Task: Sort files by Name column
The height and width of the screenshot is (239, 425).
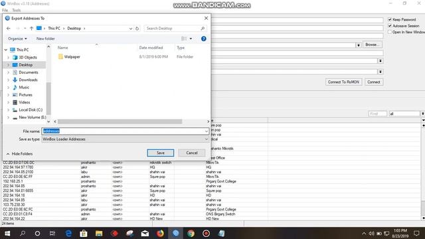Action: coord(63,48)
